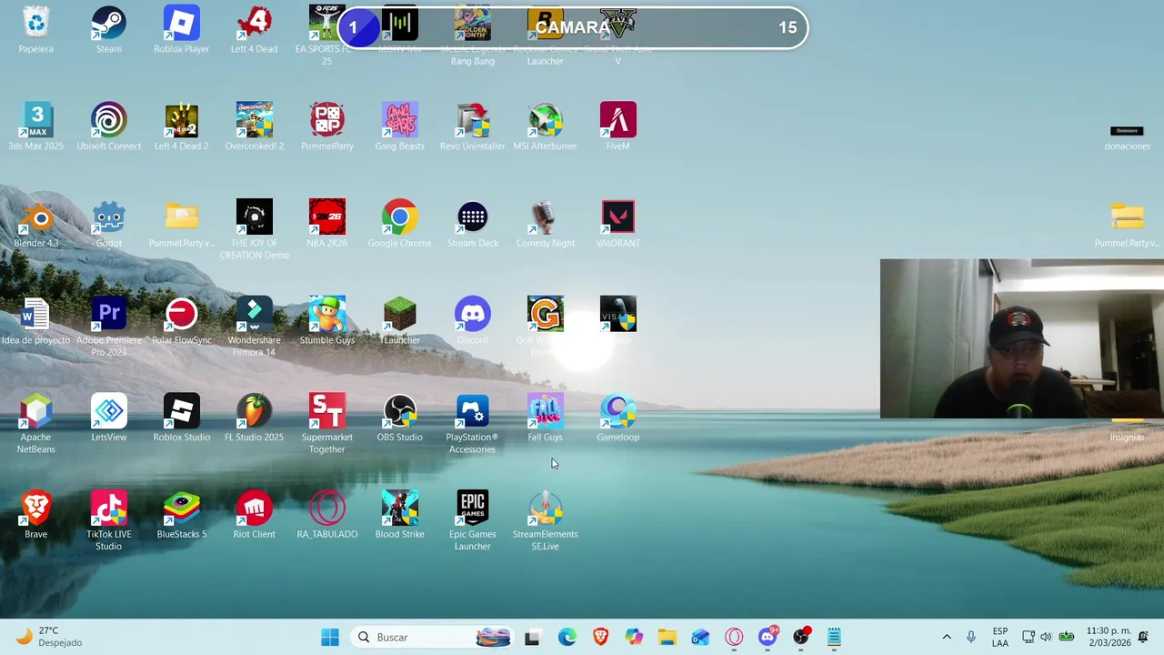Open the TLauncher Minecraft icon
This screenshot has height=655, width=1164.
tap(400, 321)
